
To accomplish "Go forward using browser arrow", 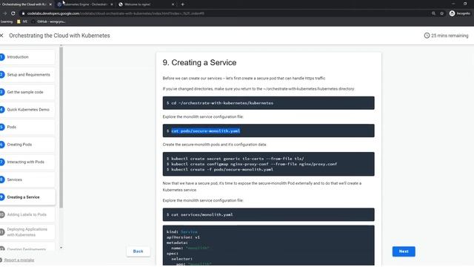I will click(x=4, y=13).
